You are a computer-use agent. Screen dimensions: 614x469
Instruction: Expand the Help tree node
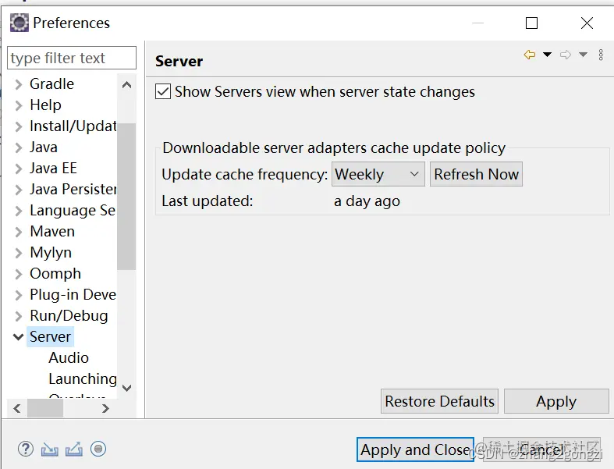tap(19, 105)
